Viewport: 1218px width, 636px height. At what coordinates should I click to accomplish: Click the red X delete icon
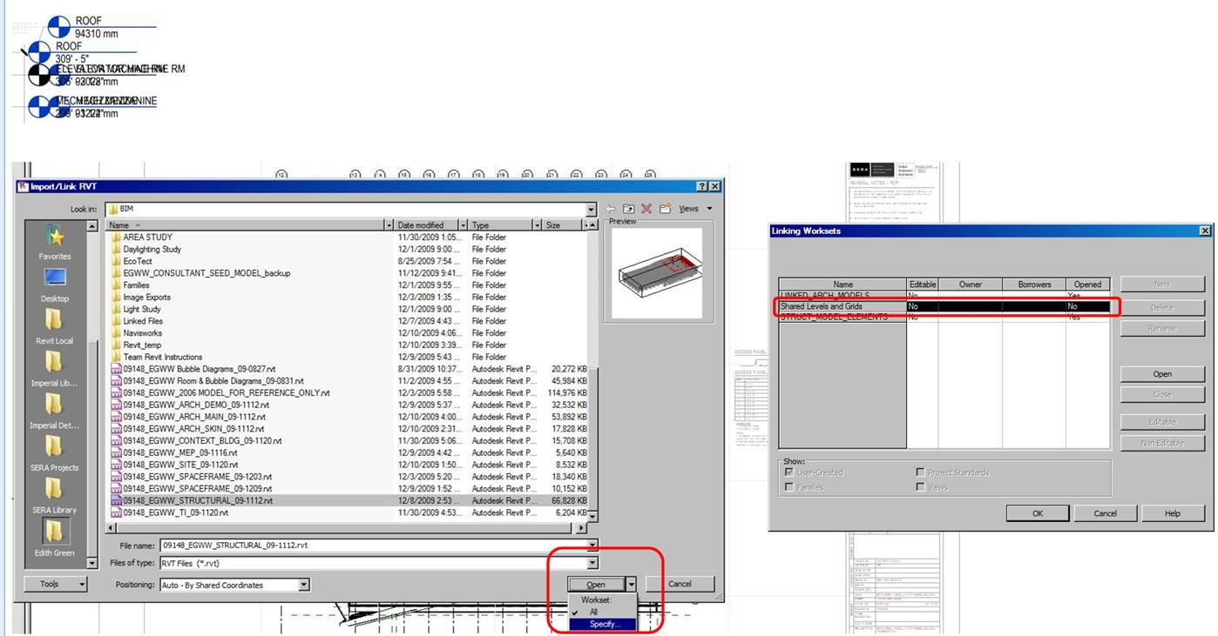click(646, 209)
